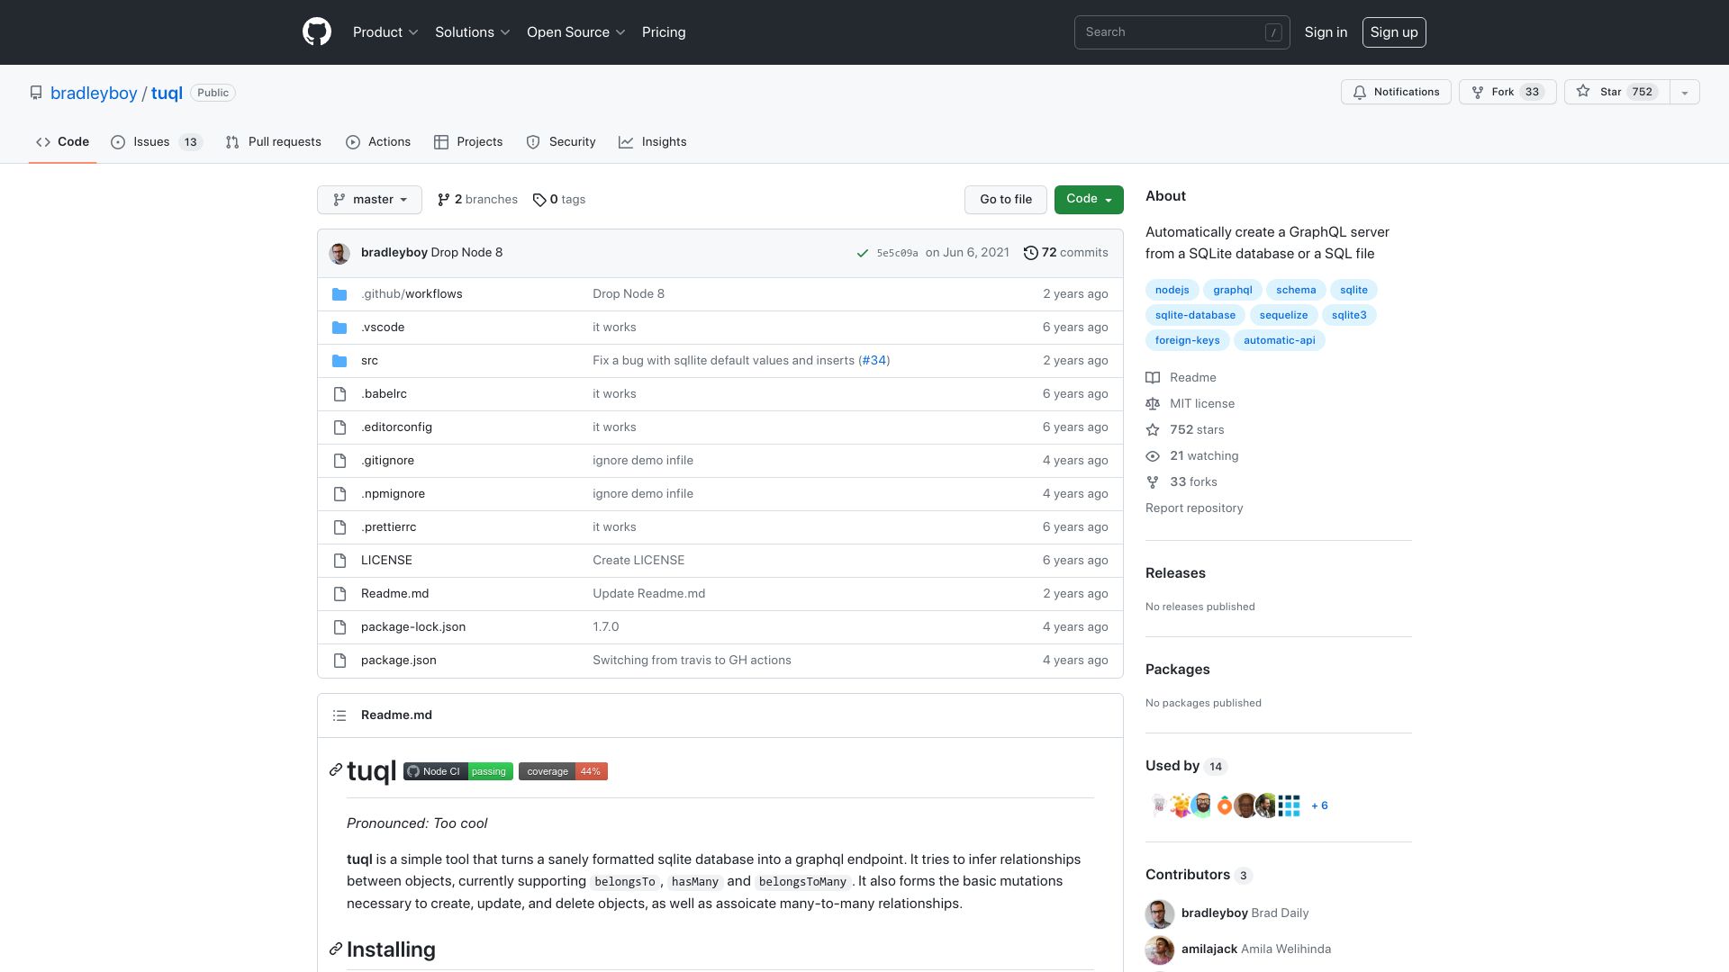
Task: Click the .vscode folder icon
Action: [339, 328]
